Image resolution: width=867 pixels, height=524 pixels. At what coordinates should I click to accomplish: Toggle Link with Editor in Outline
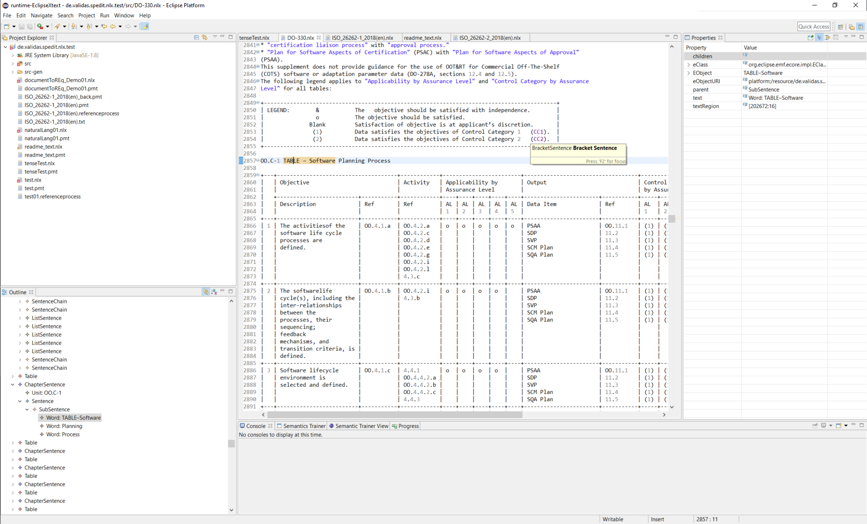tap(206, 292)
